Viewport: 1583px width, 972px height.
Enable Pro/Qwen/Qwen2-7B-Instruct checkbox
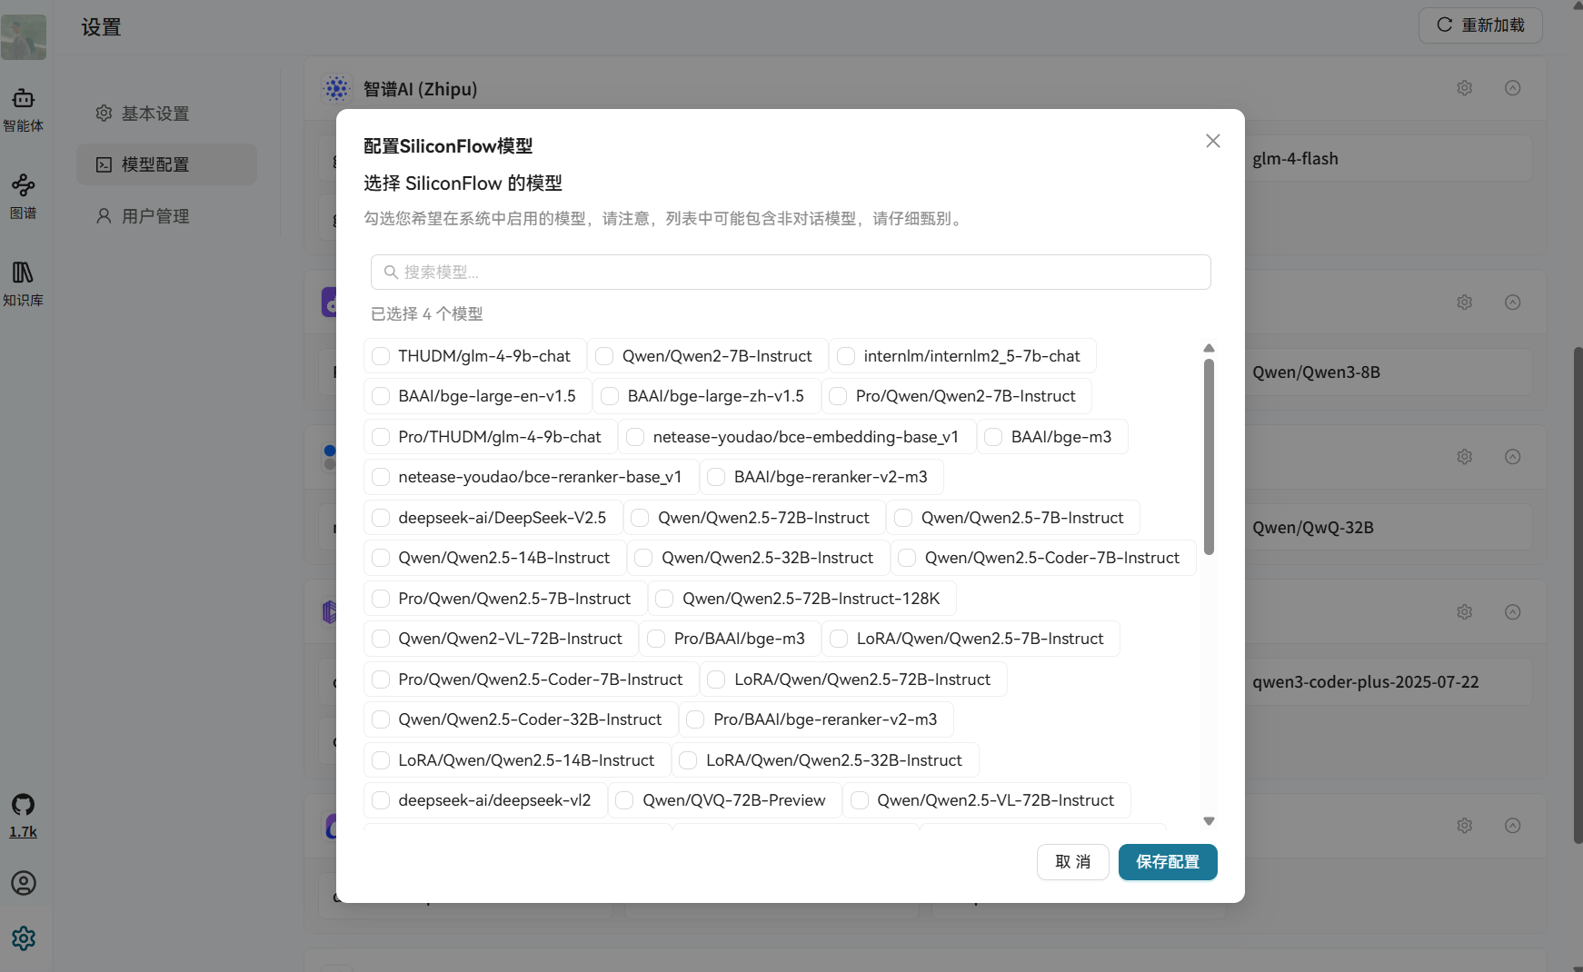pos(839,396)
